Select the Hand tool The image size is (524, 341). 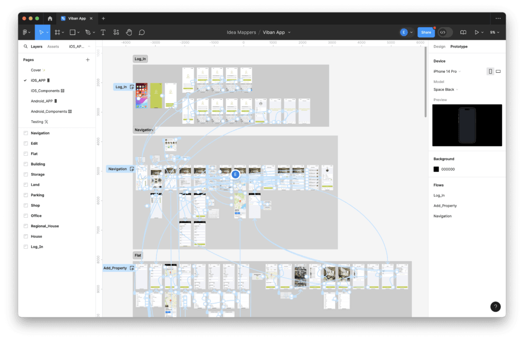tap(129, 32)
